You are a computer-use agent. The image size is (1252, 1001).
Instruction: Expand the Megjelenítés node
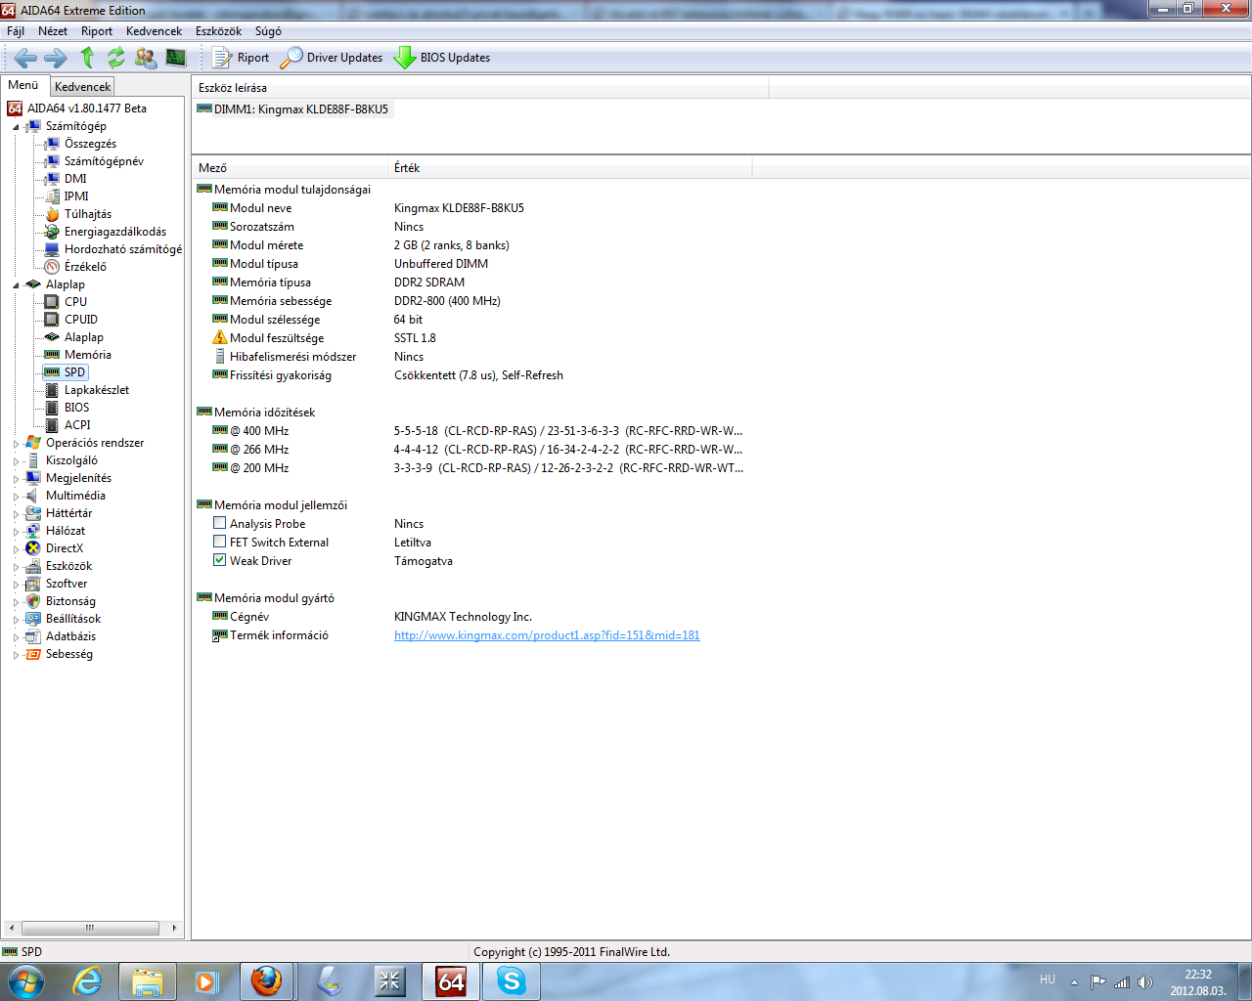(x=16, y=479)
